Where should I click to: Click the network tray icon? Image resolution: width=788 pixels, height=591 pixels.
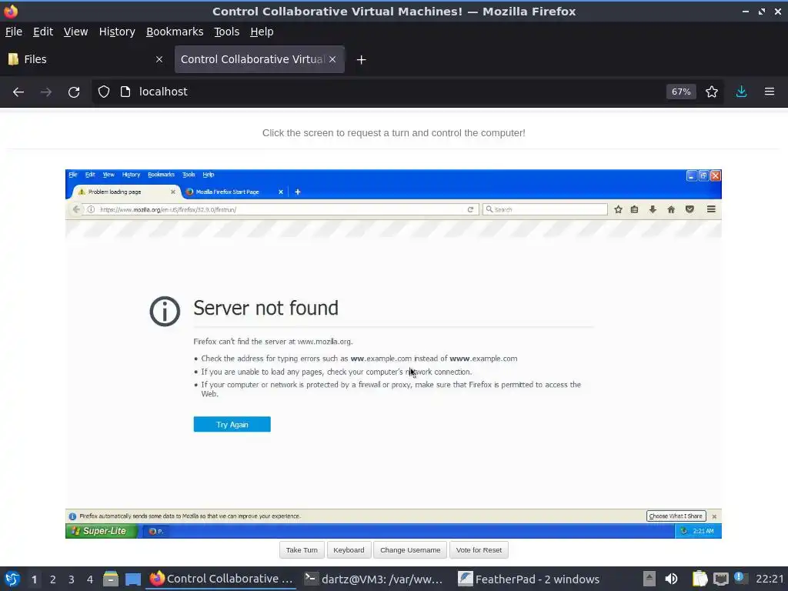[x=720, y=579]
